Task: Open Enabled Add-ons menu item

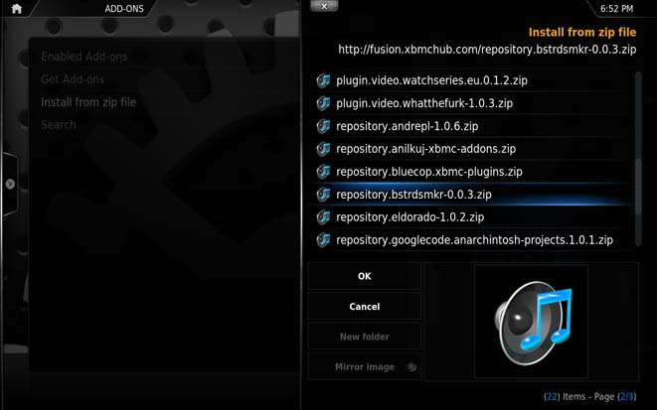Action: pyautogui.click(x=84, y=57)
